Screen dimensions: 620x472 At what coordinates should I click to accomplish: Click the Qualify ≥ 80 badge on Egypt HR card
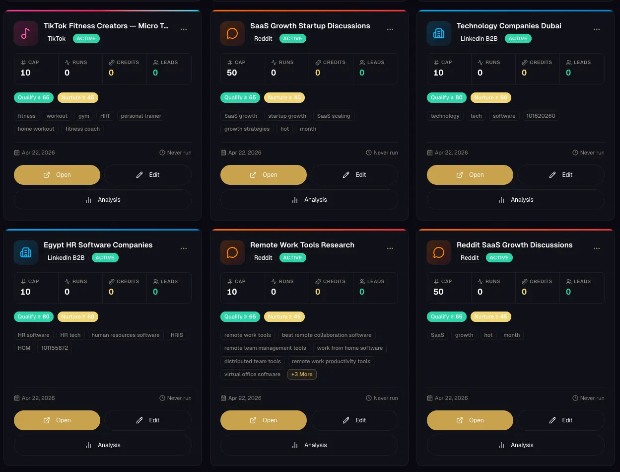pos(34,316)
